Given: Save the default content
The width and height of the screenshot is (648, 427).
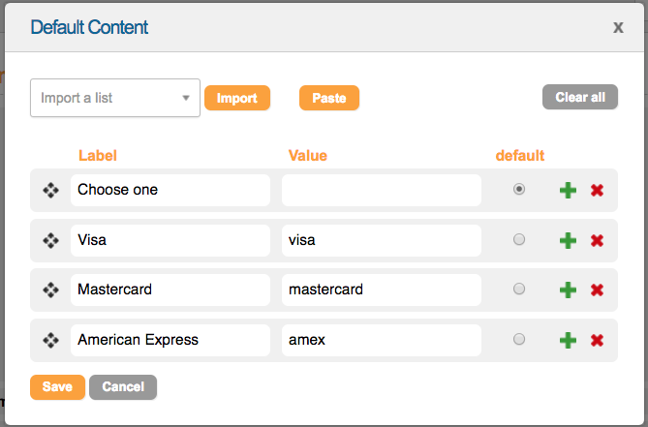Looking at the screenshot, I should pos(57,387).
